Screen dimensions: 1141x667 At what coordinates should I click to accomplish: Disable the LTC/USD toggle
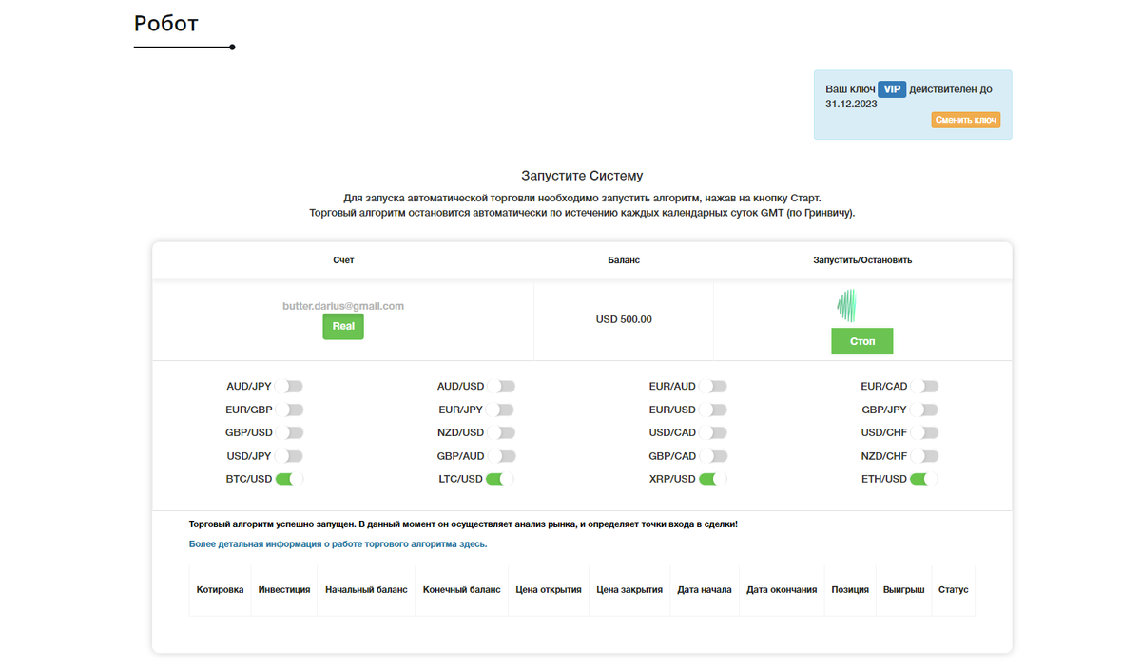pyautogui.click(x=501, y=479)
